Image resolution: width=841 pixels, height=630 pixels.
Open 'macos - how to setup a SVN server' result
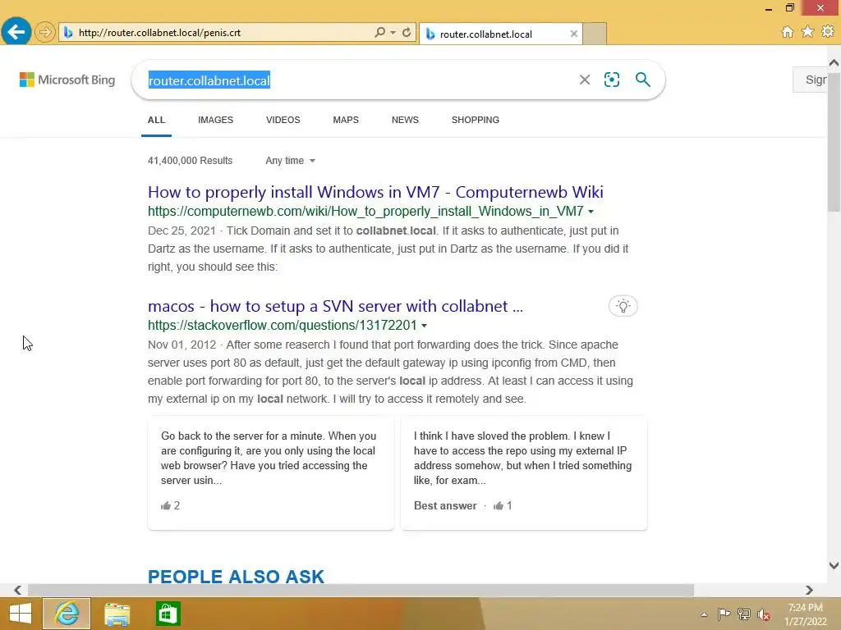(x=335, y=306)
